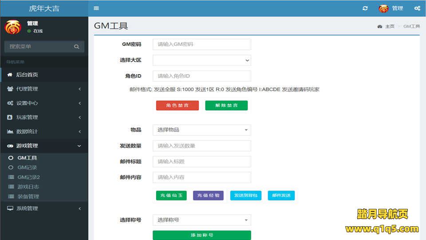This screenshot has width=426, height=240.
Task: Open 装备管理 from the sidebar
Action: 28,196
